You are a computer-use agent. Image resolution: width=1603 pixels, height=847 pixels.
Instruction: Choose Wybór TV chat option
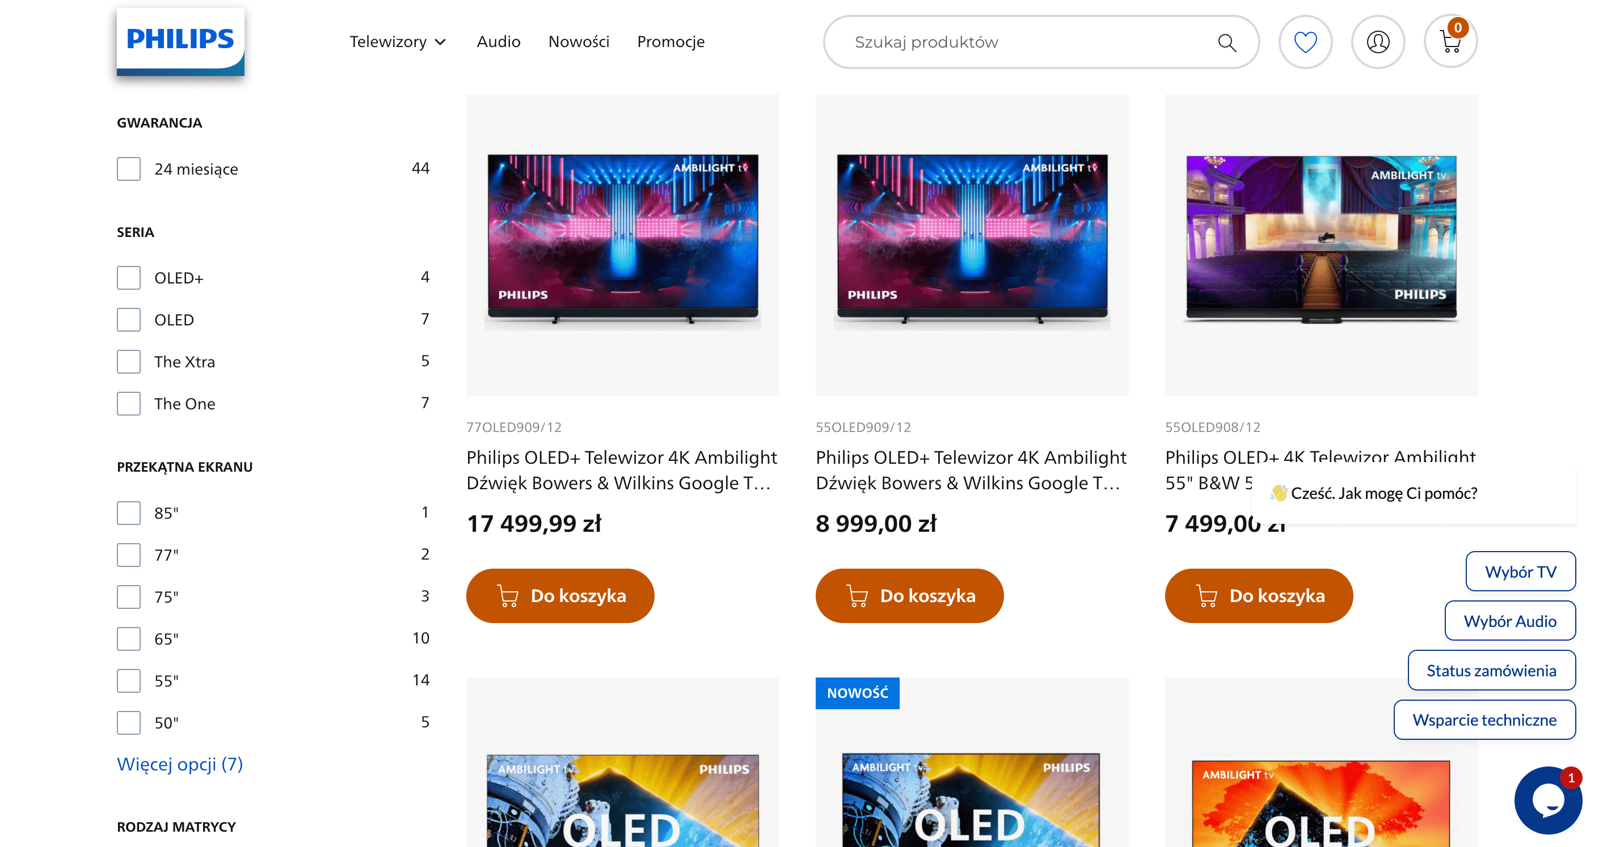coord(1520,571)
